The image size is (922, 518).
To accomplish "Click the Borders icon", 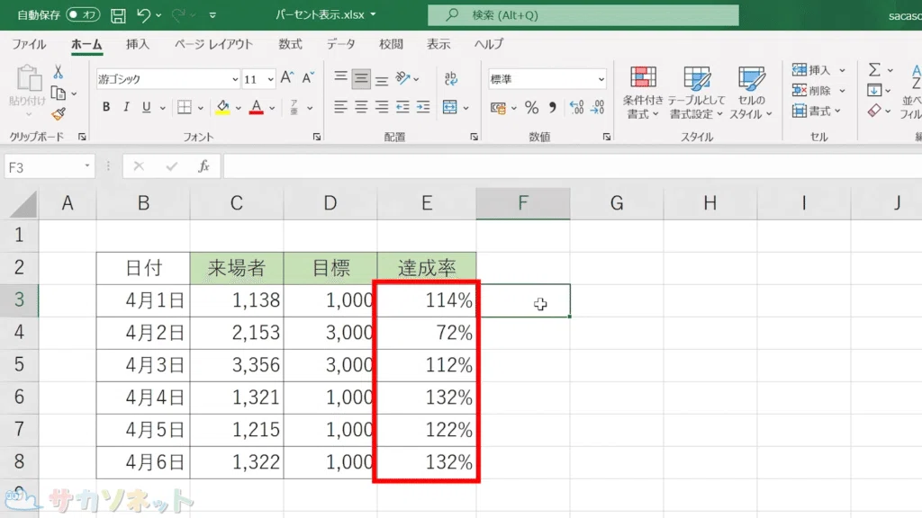I will click(x=184, y=107).
